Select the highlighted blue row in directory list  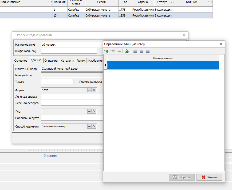(x=163, y=65)
